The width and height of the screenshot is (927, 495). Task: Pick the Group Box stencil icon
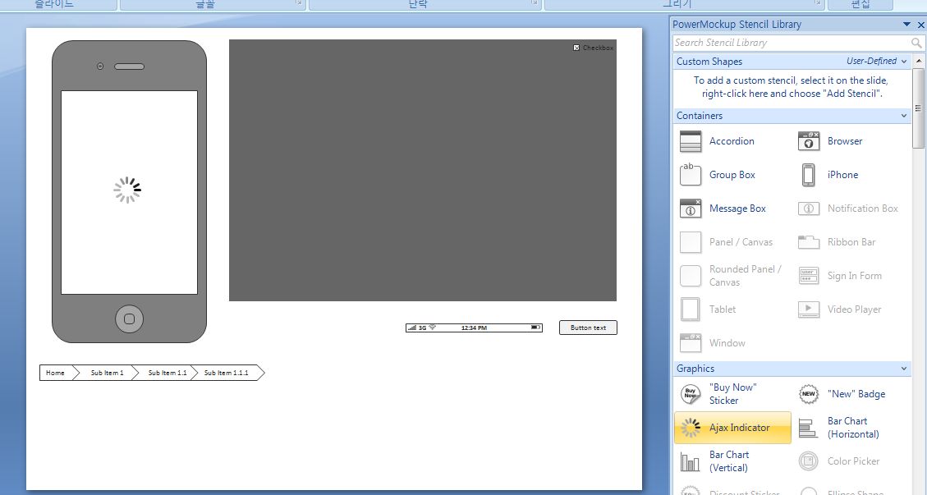click(691, 175)
